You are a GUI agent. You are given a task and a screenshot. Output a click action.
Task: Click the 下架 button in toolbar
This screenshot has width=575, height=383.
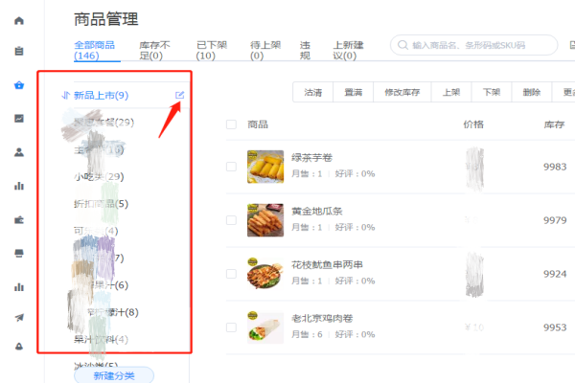[x=492, y=92]
